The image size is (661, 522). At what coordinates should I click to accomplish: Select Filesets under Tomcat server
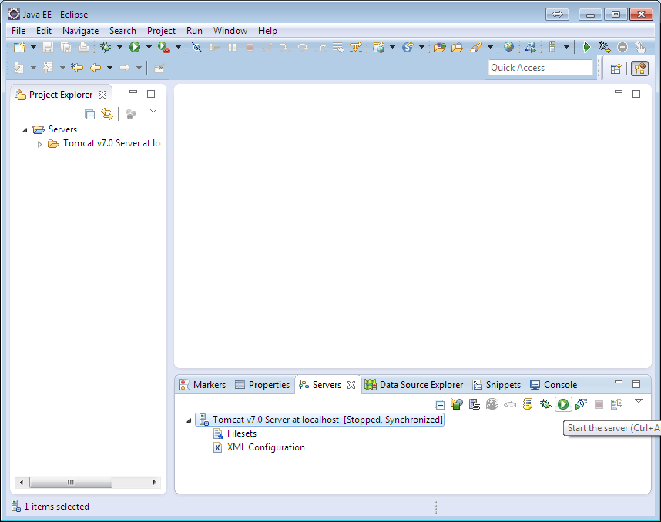[x=242, y=433]
